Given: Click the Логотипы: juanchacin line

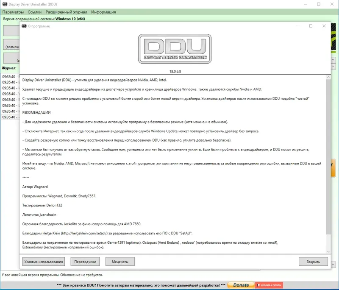Looking at the screenshot, I should coord(39,215).
